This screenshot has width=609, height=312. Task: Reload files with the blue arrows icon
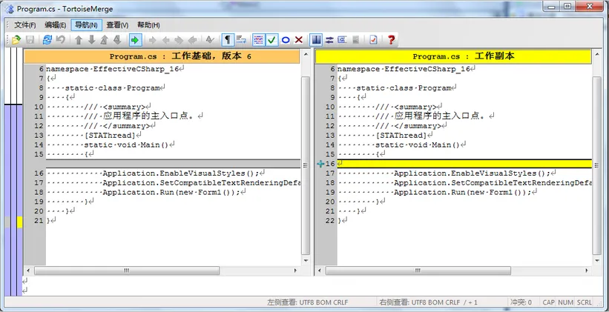(47, 39)
